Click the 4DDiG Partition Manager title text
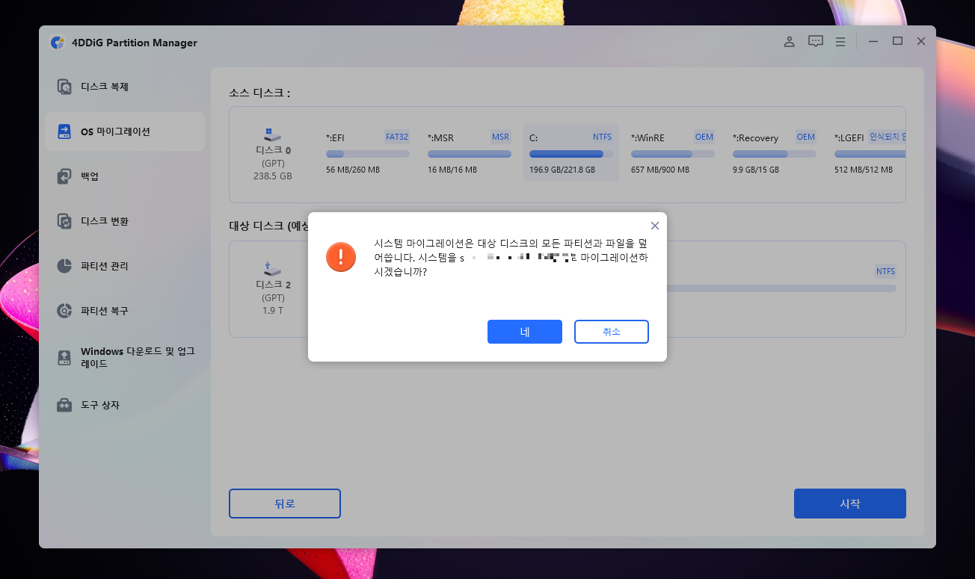 (x=135, y=43)
